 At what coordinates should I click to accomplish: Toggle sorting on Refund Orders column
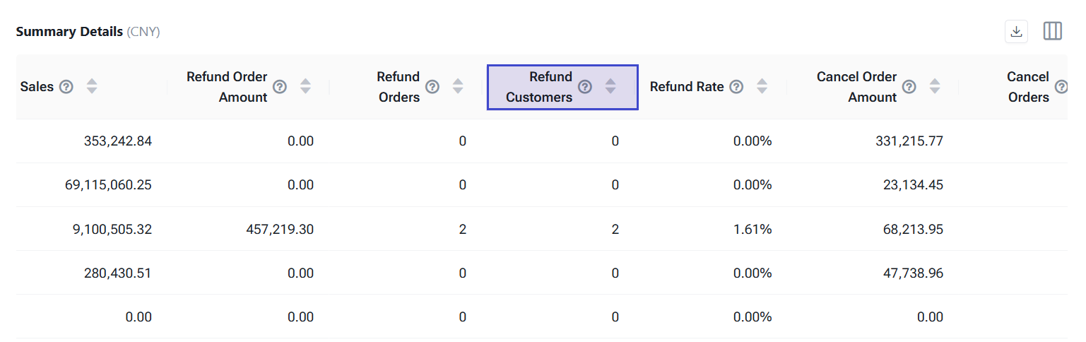[x=458, y=87]
